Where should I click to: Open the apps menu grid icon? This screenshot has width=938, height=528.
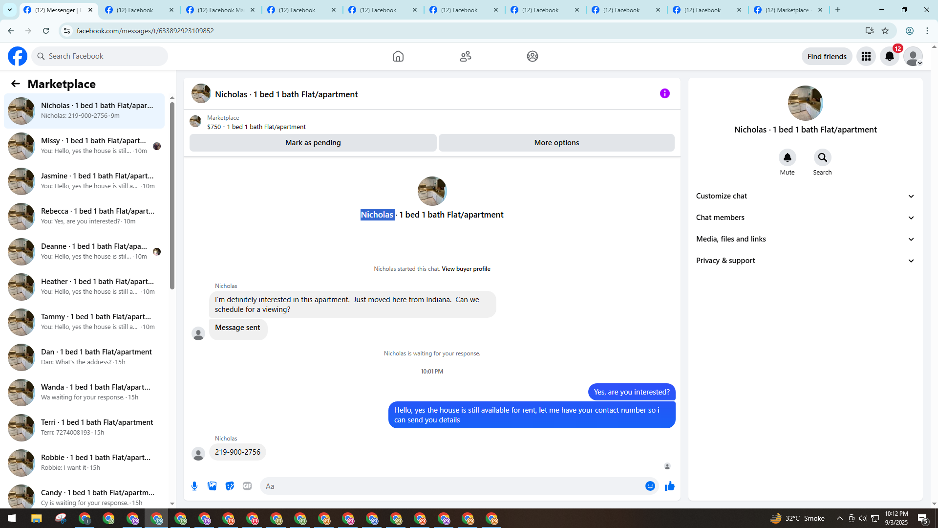tap(866, 56)
